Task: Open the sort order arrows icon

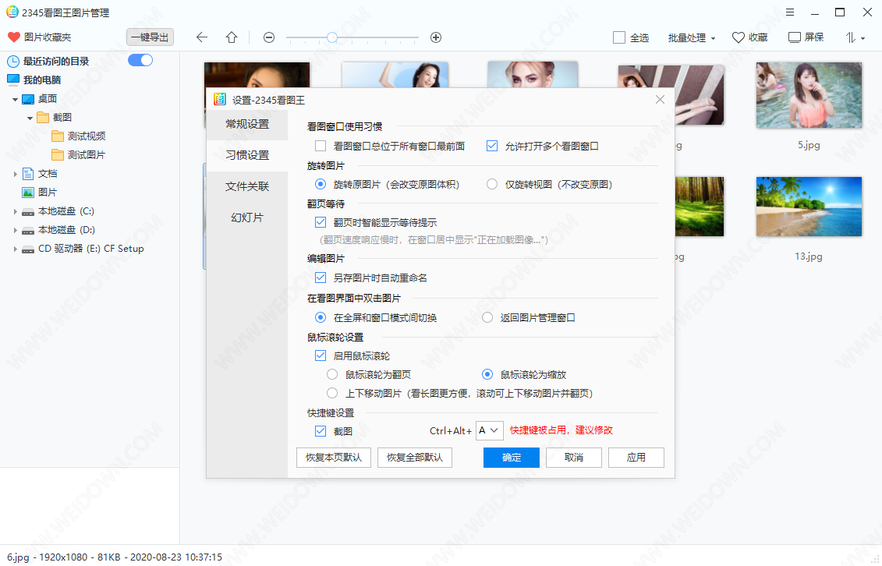Action: 851,37
